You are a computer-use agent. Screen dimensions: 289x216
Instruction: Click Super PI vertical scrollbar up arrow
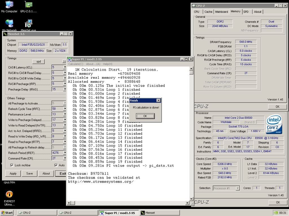pos(191,69)
